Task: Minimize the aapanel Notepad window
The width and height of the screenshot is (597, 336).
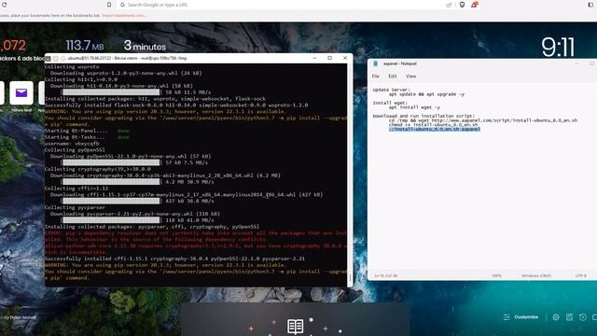Action: (x=576, y=63)
